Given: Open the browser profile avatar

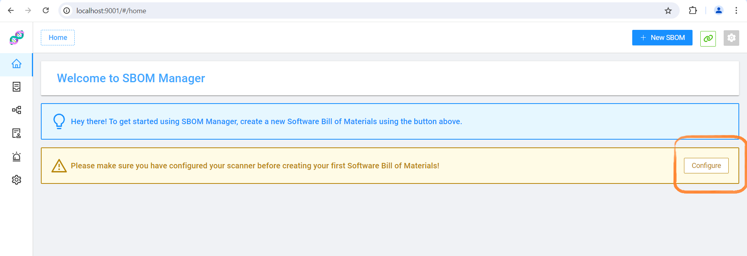Looking at the screenshot, I should coord(719,10).
